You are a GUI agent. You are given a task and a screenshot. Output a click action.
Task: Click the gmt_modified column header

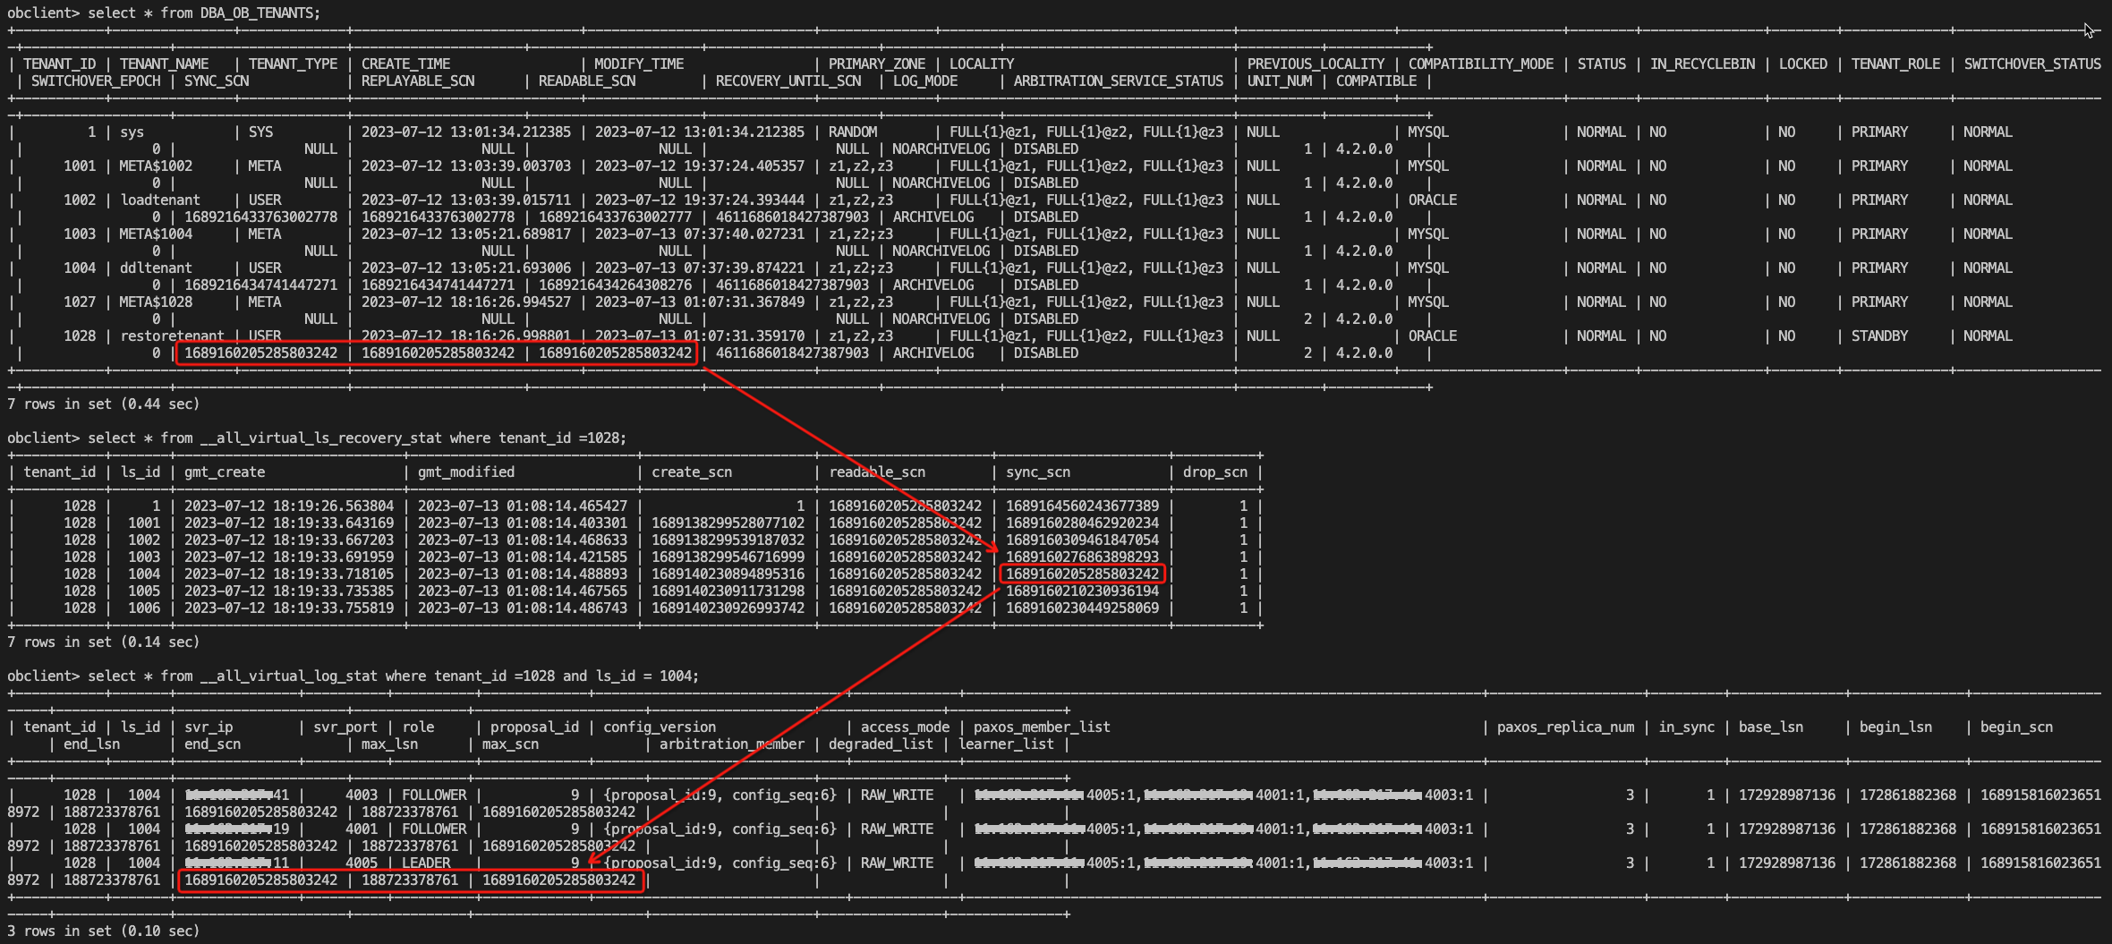(x=466, y=472)
